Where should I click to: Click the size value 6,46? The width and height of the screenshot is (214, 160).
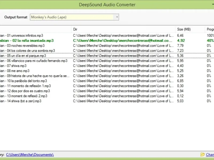coord(180,35)
